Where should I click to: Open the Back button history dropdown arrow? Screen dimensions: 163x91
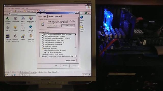coord(9,11)
